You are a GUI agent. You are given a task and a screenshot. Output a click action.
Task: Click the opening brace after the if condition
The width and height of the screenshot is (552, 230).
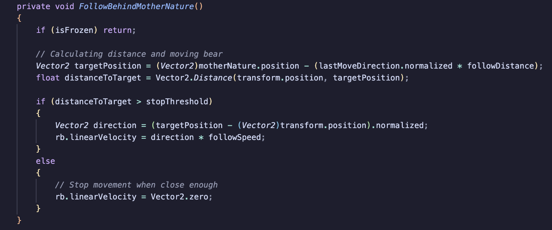point(38,113)
